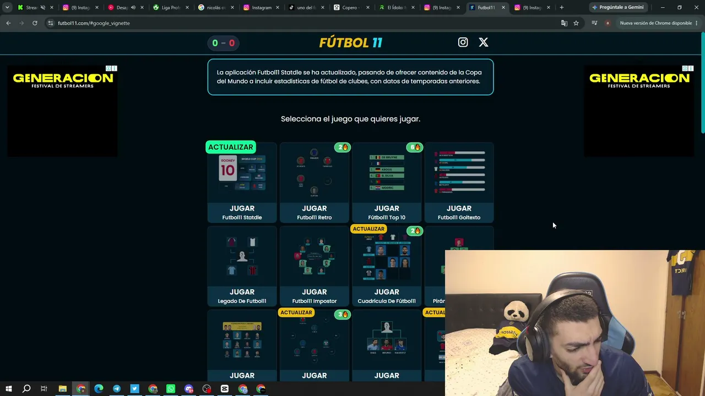Open the Futbol11 Statdle Rooney 10 thumbnail
Viewport: 705px width, 396px height.
point(242,173)
